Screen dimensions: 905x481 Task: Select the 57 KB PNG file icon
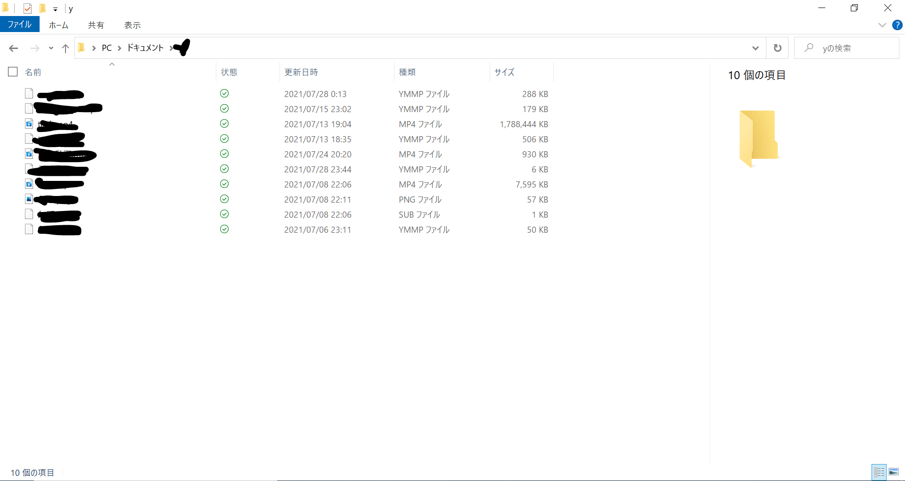tap(29, 199)
